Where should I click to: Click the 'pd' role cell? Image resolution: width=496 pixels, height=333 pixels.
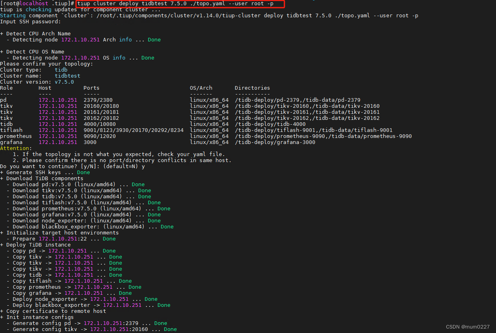click(3, 100)
